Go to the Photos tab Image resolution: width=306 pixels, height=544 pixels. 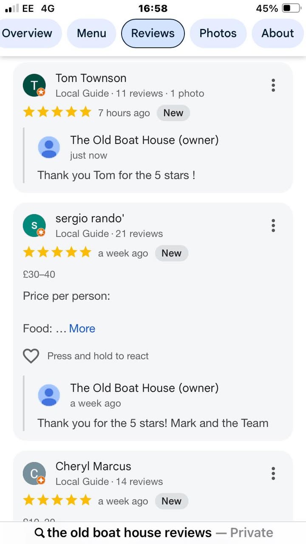coord(218,33)
